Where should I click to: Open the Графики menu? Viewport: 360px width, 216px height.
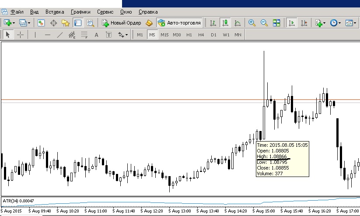click(80, 12)
